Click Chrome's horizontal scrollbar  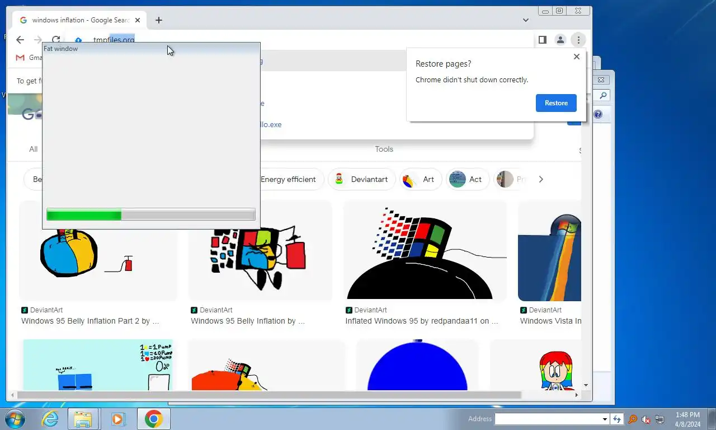click(x=268, y=395)
